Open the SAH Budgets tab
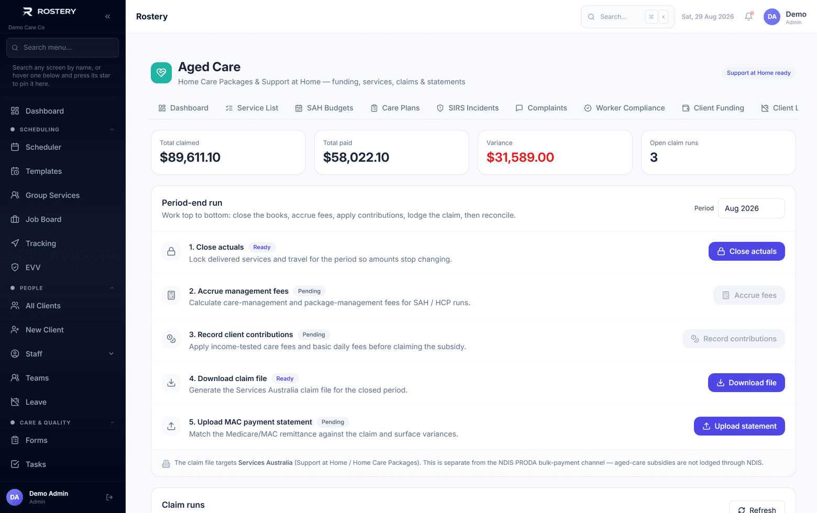 click(324, 108)
